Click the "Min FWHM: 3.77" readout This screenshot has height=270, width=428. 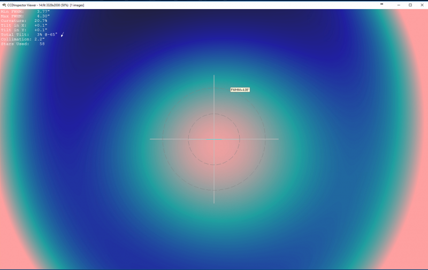click(x=25, y=12)
